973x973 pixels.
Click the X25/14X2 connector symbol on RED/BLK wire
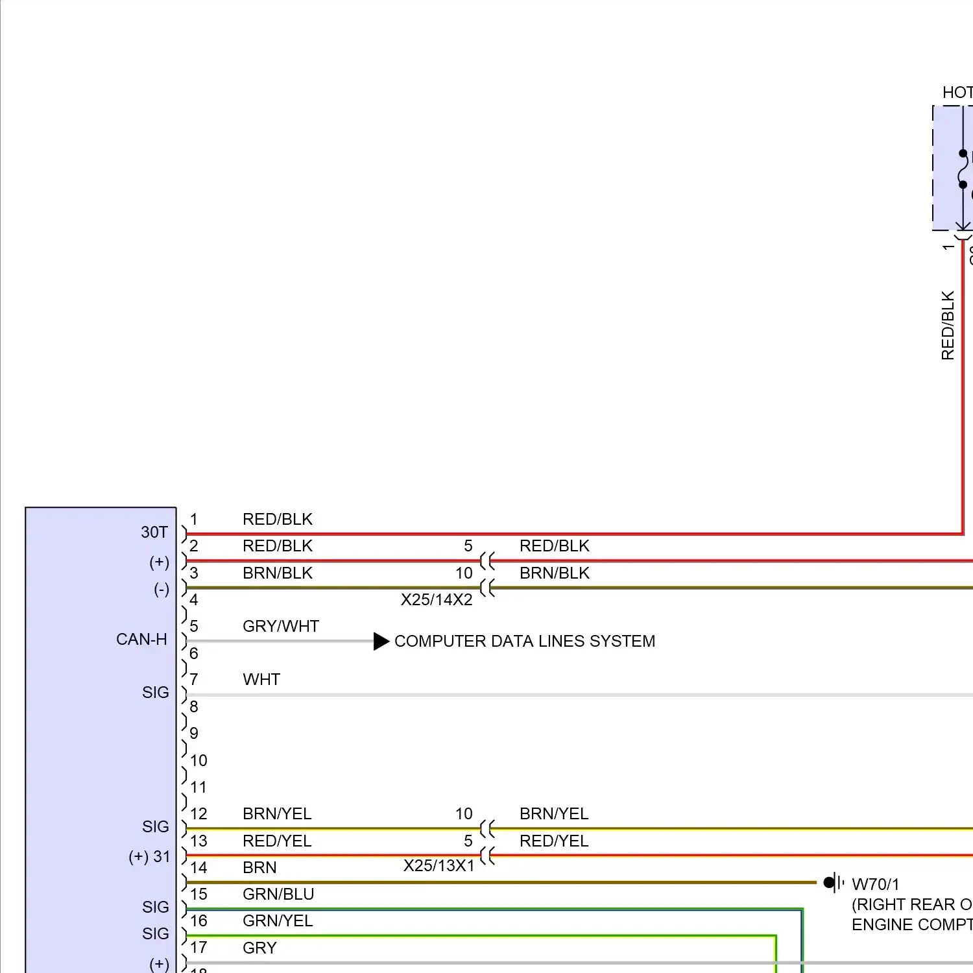click(x=487, y=561)
